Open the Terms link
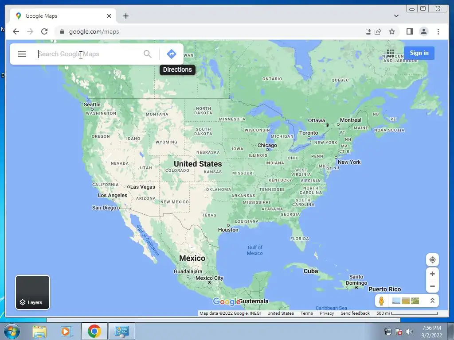 pyautogui.click(x=306, y=313)
